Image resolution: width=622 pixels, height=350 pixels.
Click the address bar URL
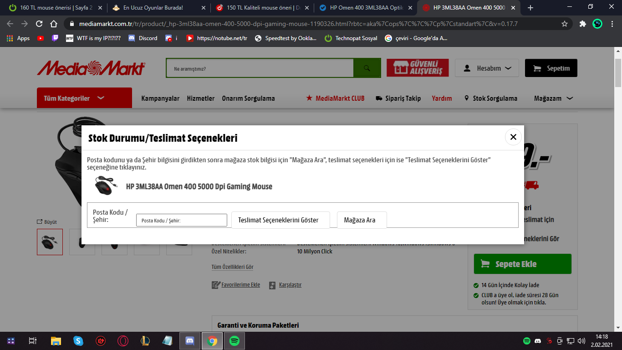[x=298, y=24]
